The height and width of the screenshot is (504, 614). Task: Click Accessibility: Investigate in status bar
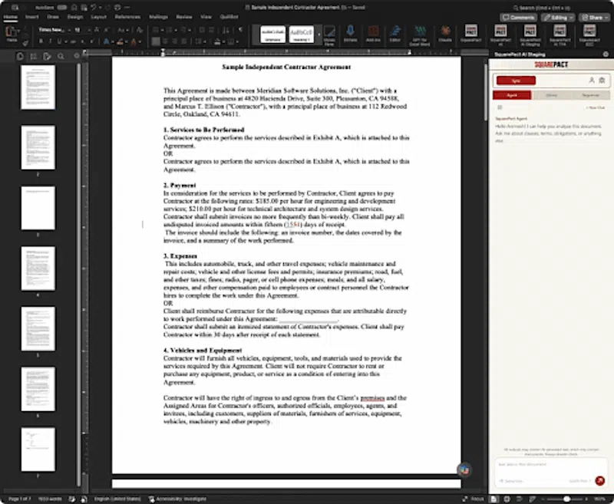coord(177,499)
